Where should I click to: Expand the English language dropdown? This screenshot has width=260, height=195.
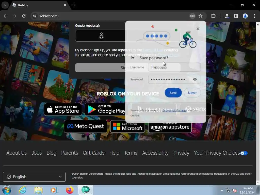34,177
